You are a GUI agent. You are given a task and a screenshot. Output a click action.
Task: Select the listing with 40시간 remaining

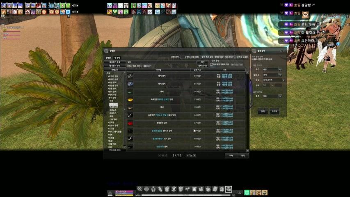pyautogui.click(x=186, y=139)
